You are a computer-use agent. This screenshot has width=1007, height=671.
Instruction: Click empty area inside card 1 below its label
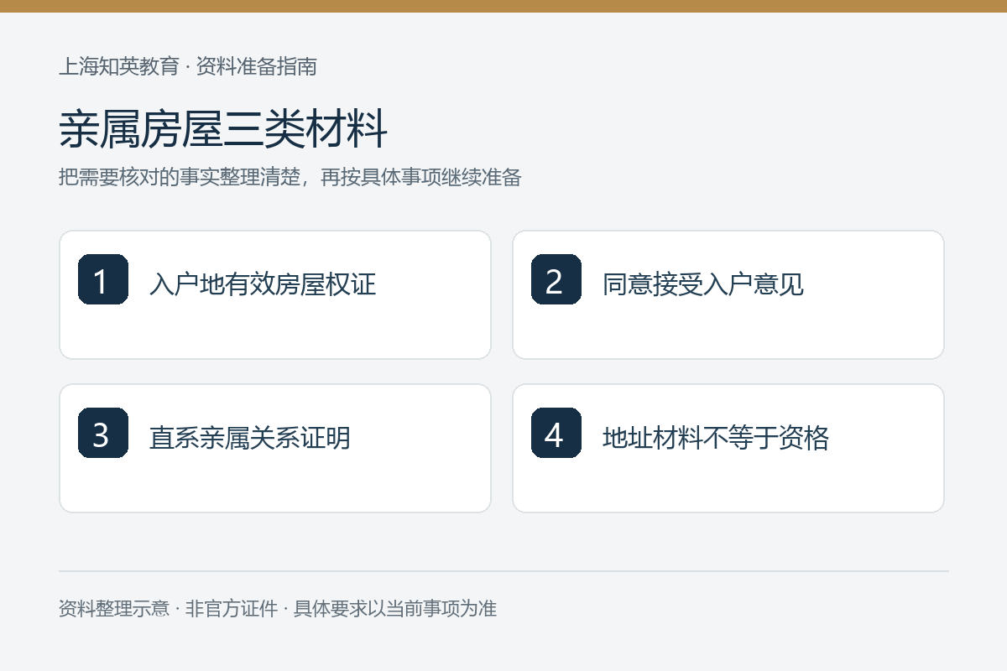pyautogui.click(x=275, y=331)
